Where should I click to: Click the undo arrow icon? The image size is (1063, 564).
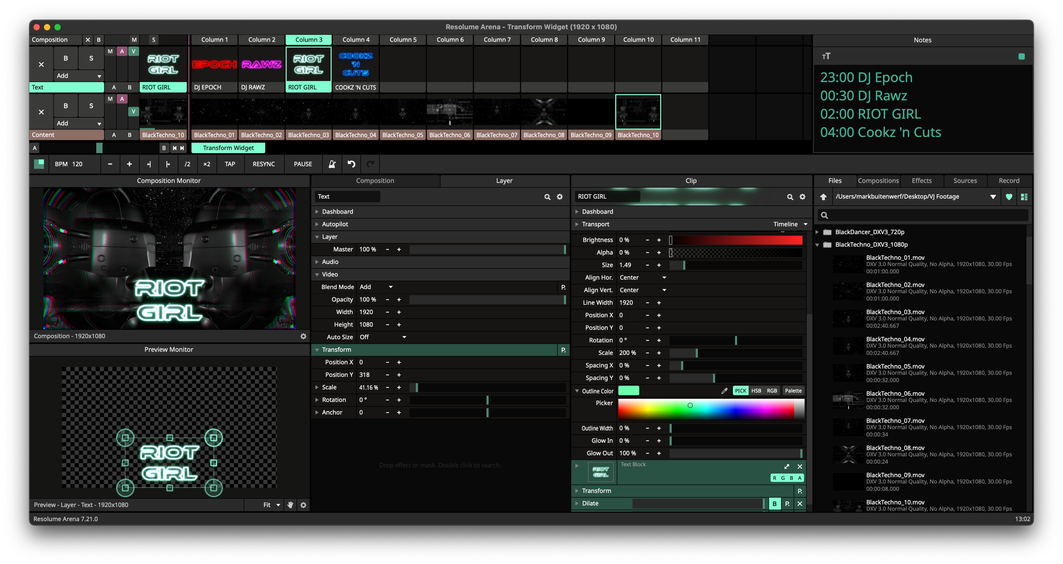click(x=351, y=164)
